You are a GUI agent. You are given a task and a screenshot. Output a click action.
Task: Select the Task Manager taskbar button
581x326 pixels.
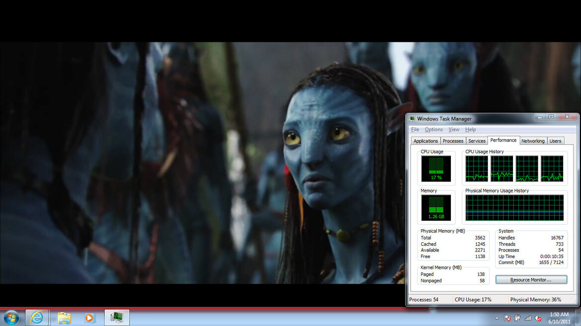coord(117,318)
